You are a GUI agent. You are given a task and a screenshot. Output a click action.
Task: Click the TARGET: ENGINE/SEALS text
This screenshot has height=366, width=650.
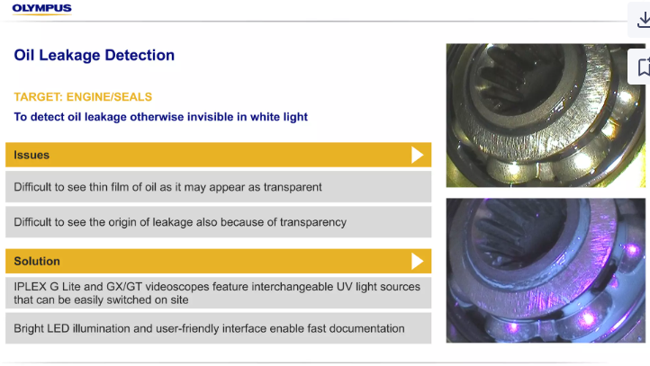point(83,96)
